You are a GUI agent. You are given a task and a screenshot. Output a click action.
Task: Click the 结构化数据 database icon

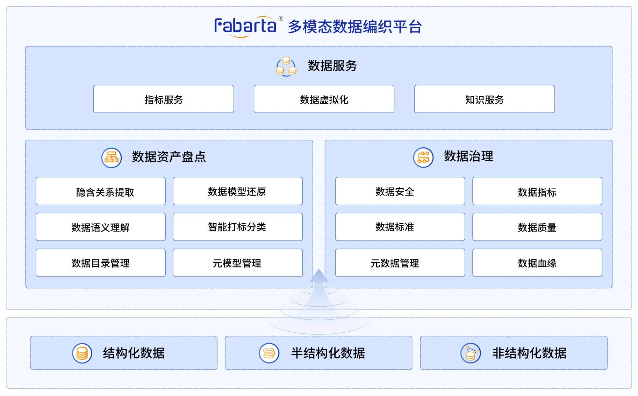[82, 353]
